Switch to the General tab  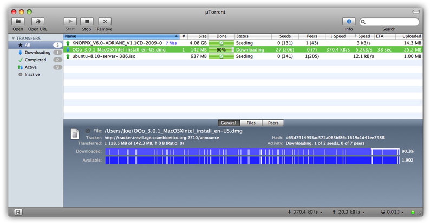click(229, 123)
